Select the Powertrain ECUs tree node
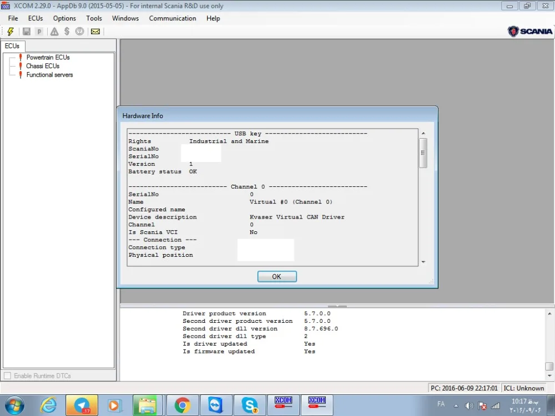 [48, 57]
